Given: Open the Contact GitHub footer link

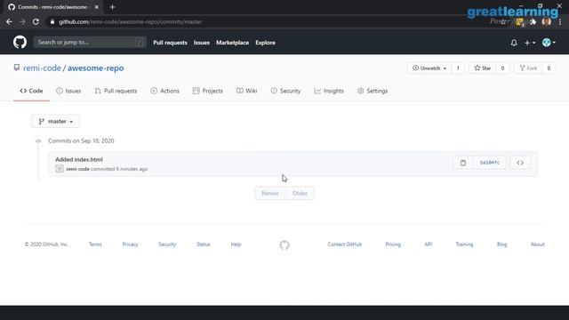Looking at the screenshot, I should click(x=345, y=244).
